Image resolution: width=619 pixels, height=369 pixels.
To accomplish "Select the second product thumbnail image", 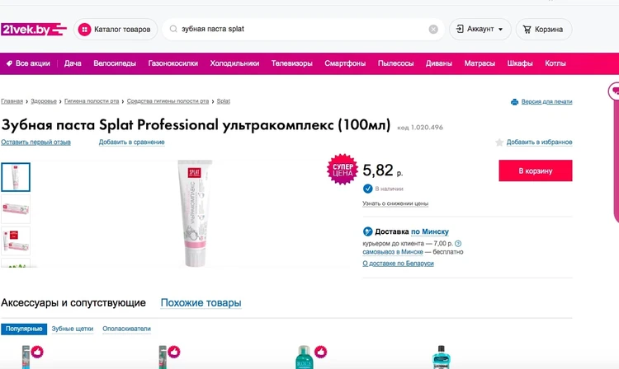I will [16, 209].
